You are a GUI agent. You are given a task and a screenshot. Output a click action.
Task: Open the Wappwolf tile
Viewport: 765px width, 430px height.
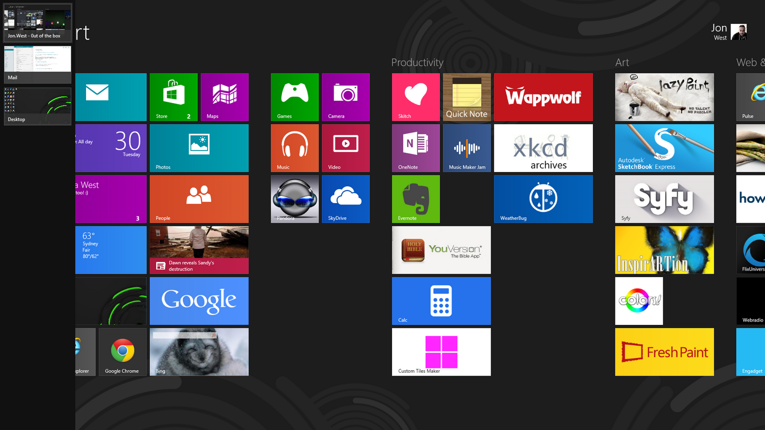(x=543, y=97)
